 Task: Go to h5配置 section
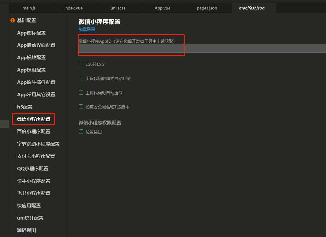coord(25,107)
